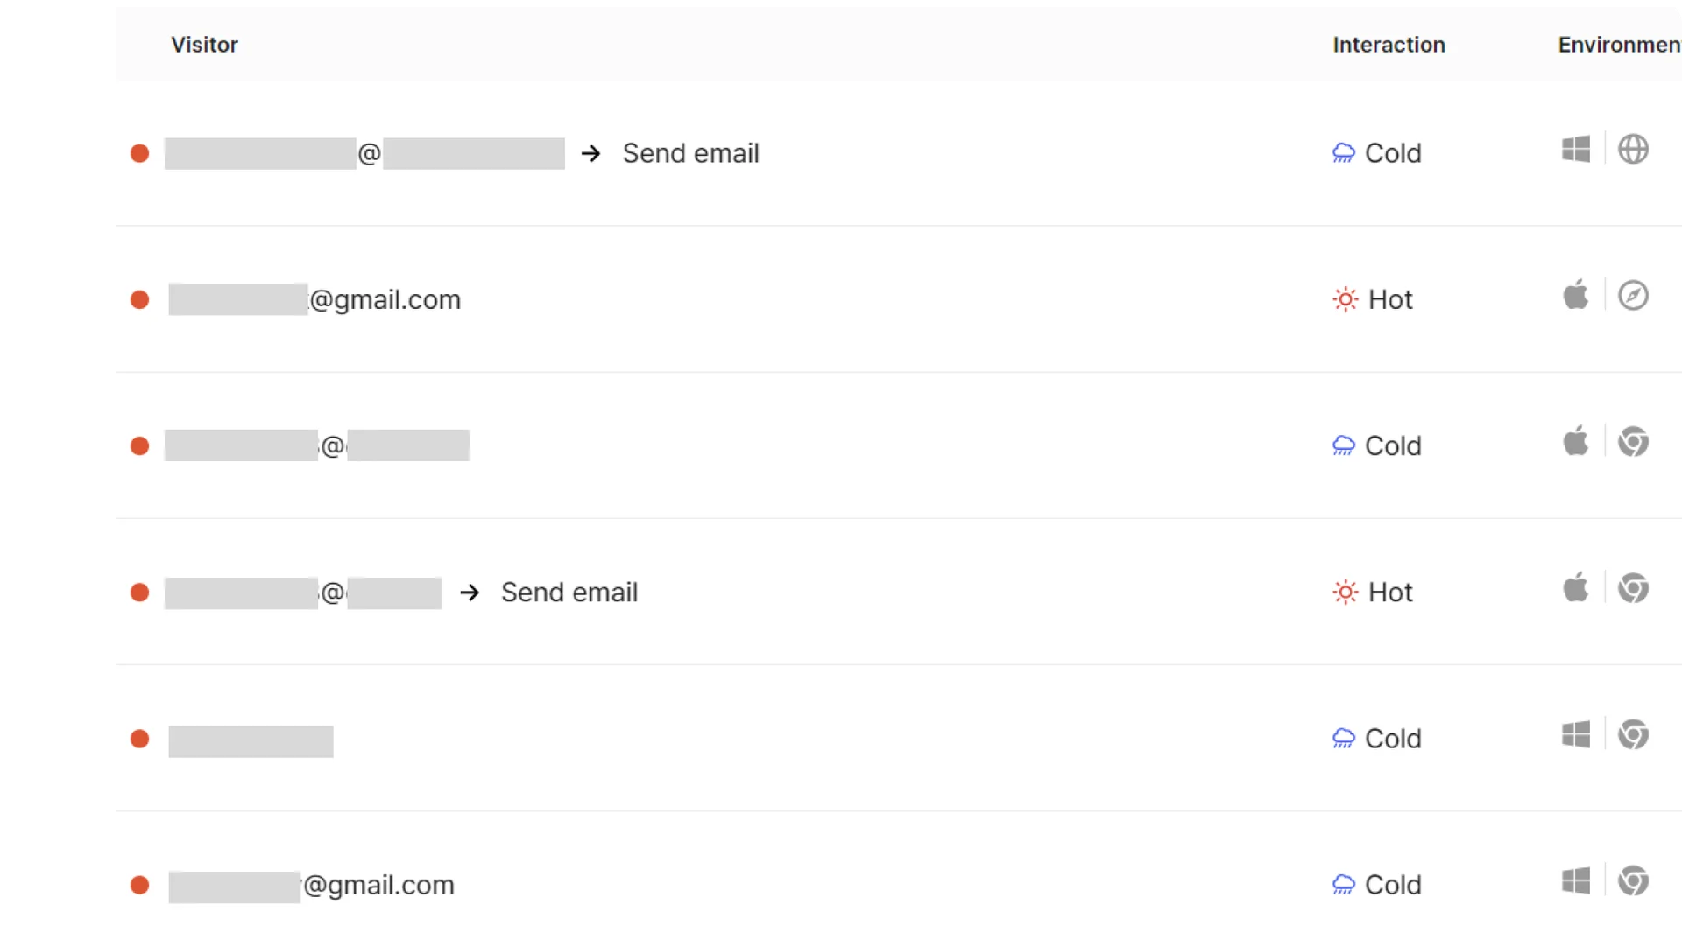Open the second row's gmail.com visitor
The height and width of the screenshot is (933, 1682).
pos(385,300)
